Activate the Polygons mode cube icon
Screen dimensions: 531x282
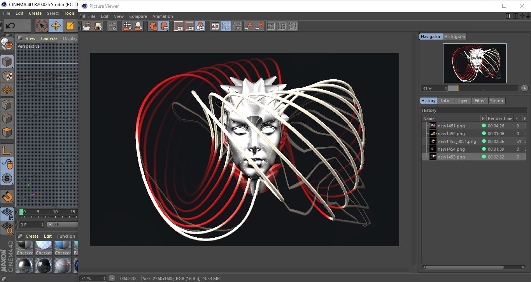coord(7,132)
